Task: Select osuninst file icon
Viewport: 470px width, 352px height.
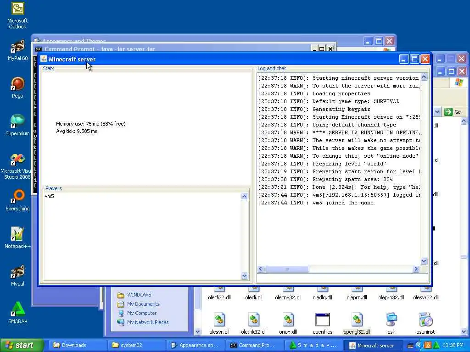Action: (x=425, y=319)
